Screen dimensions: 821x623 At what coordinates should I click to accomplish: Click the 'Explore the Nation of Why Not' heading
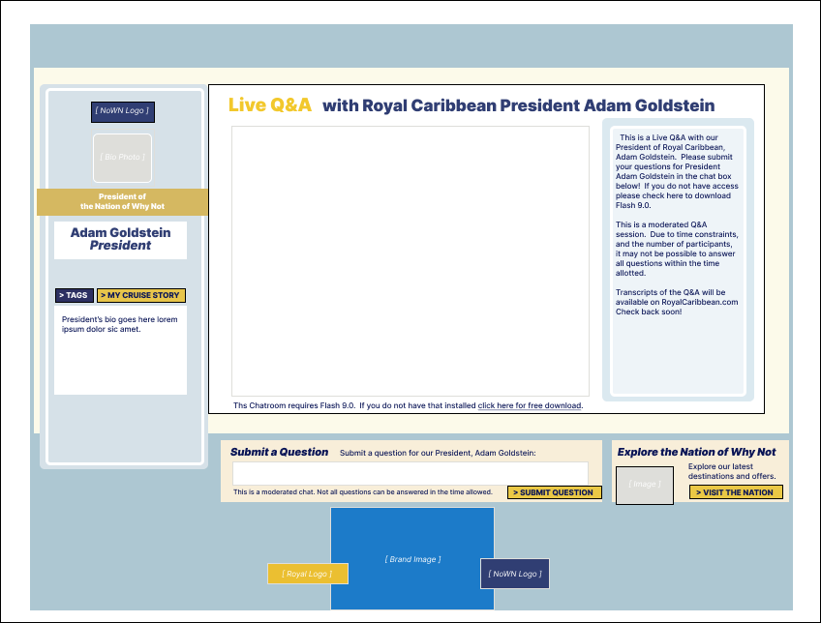tap(696, 452)
